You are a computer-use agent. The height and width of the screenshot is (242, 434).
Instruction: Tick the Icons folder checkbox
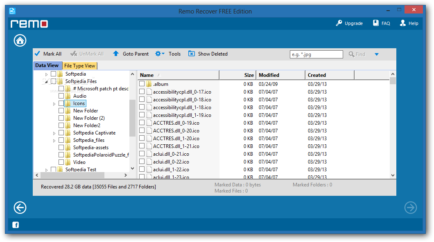tap(61, 103)
